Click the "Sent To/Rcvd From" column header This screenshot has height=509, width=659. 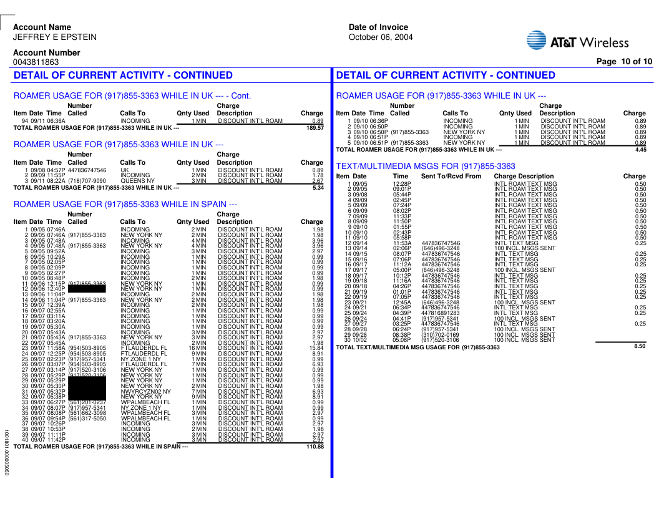[x=451, y=177]
